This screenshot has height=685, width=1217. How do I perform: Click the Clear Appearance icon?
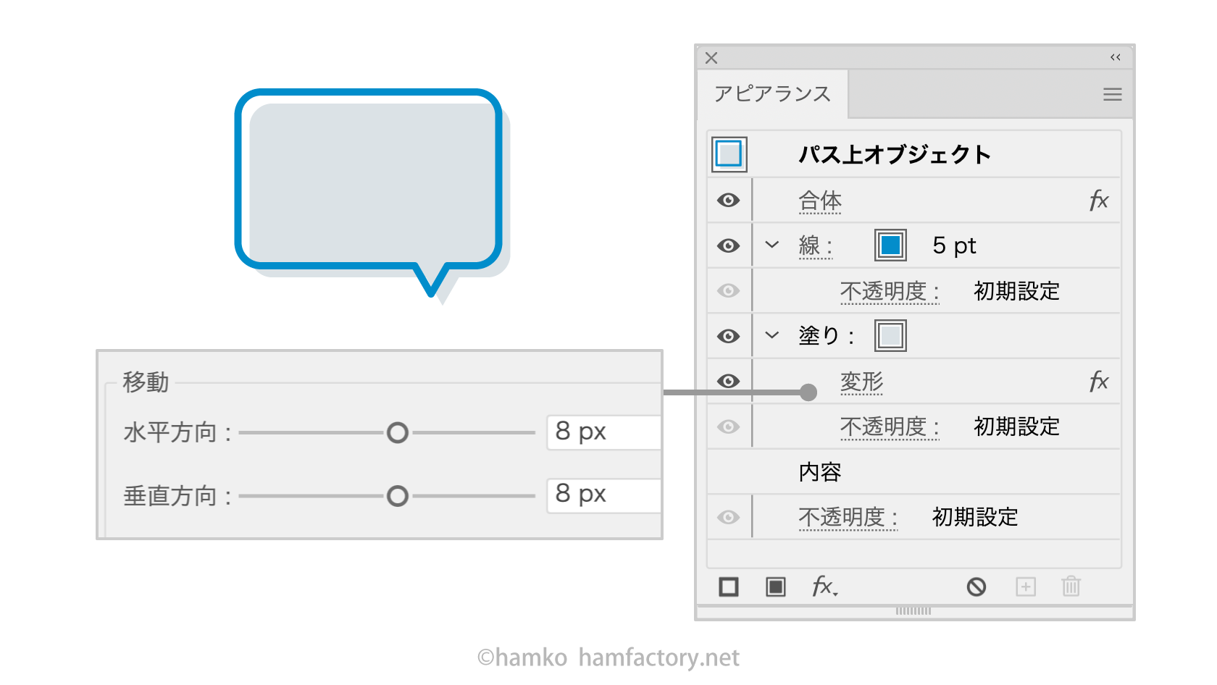point(976,587)
